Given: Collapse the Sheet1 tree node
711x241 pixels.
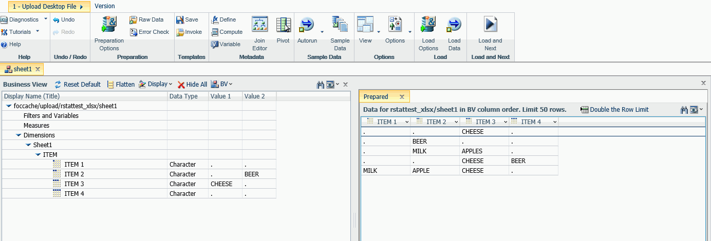Looking at the screenshot, I should coord(28,145).
